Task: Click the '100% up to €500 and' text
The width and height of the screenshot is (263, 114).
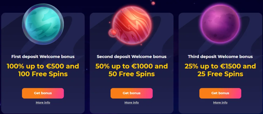Action: click(43, 66)
